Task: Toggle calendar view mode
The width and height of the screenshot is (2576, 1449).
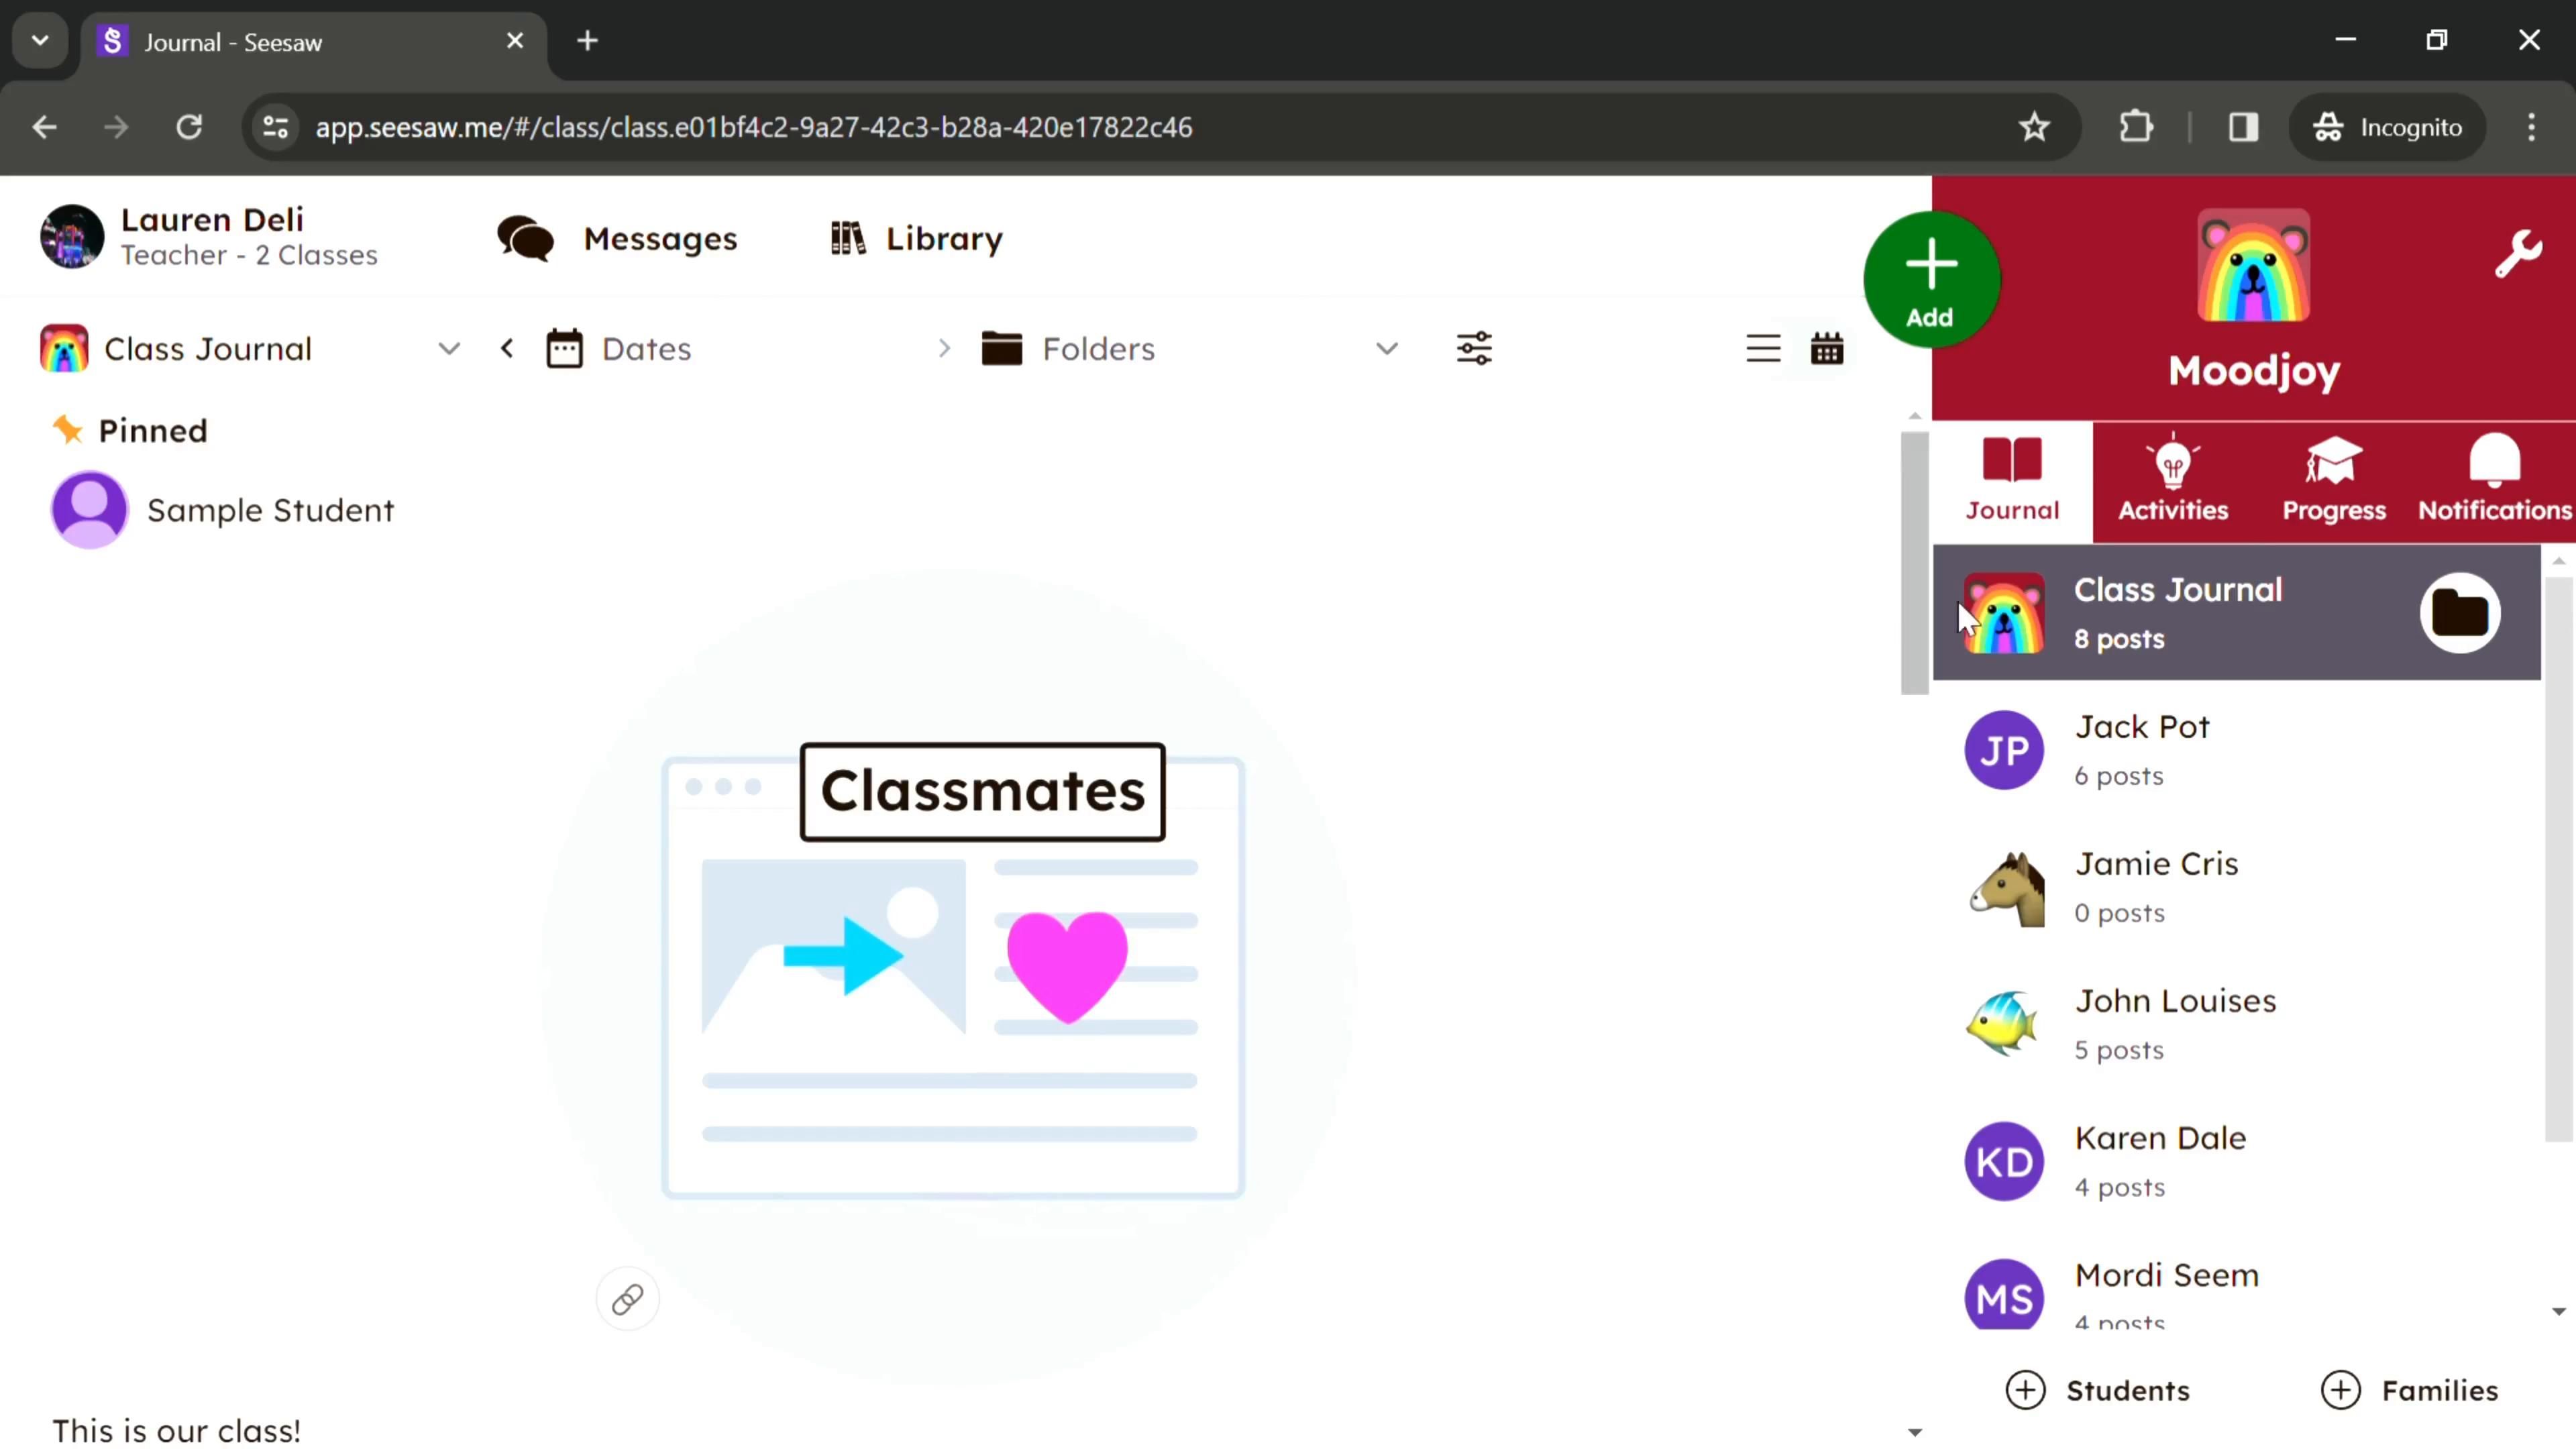Action: 1827,349
